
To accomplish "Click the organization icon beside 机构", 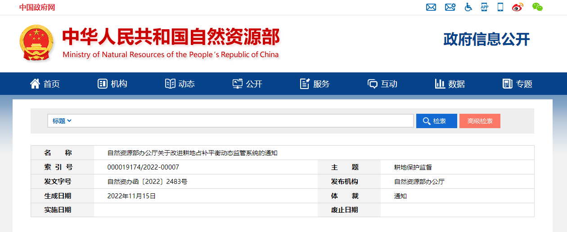I will coord(103,84).
